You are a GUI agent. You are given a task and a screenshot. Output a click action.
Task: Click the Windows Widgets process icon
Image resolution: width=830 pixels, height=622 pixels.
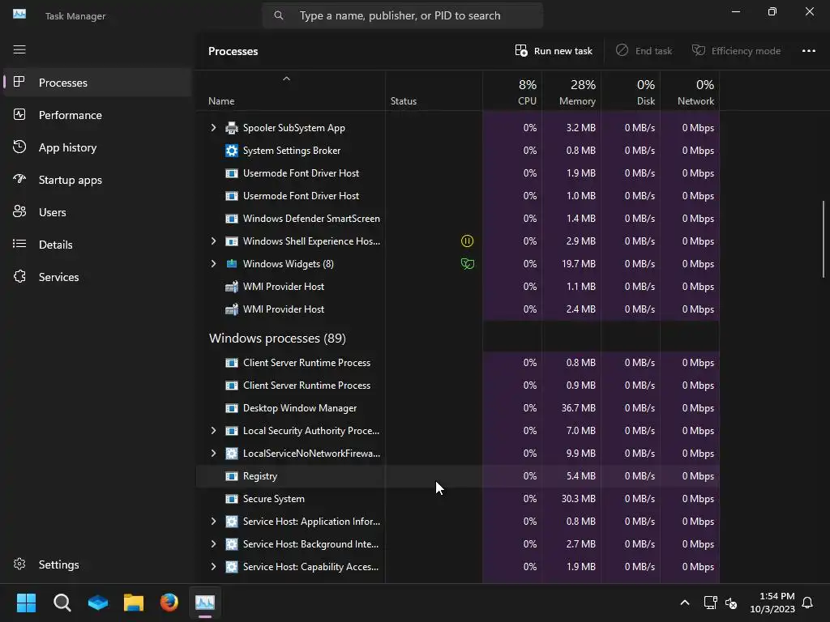coord(231,264)
